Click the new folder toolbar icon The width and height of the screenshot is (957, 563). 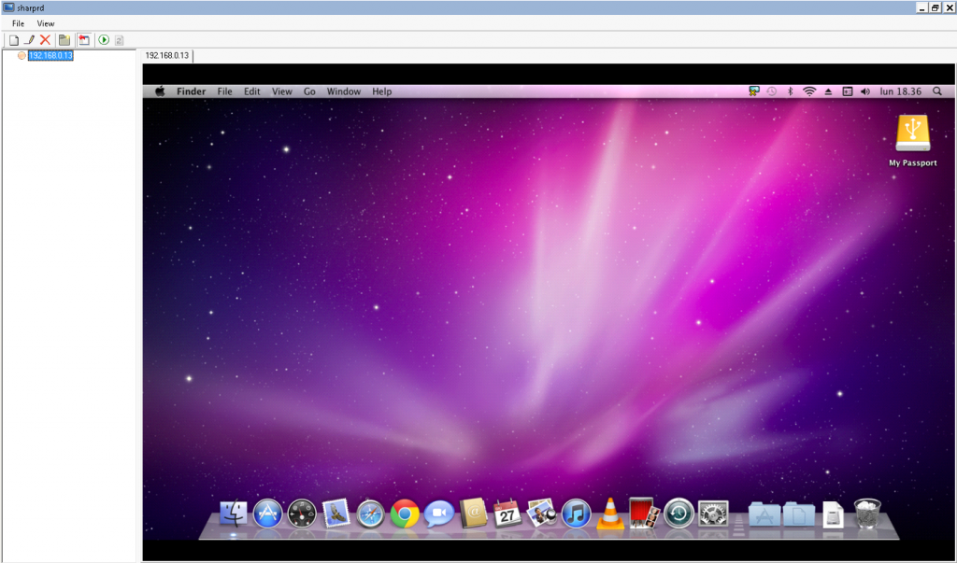[64, 40]
